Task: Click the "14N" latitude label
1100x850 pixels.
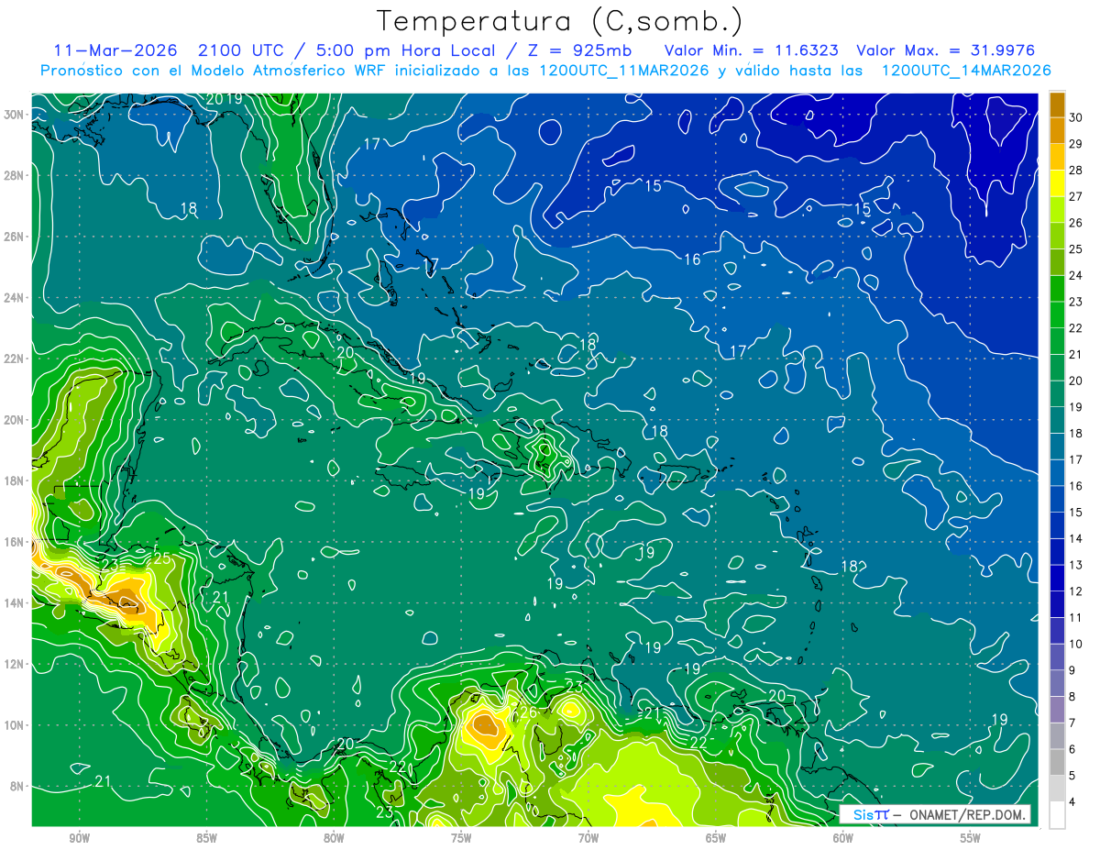Action: coord(14,602)
